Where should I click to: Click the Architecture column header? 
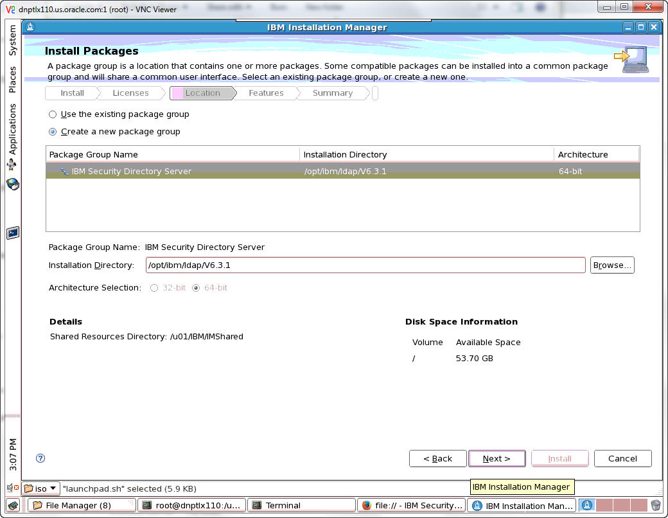coord(597,154)
